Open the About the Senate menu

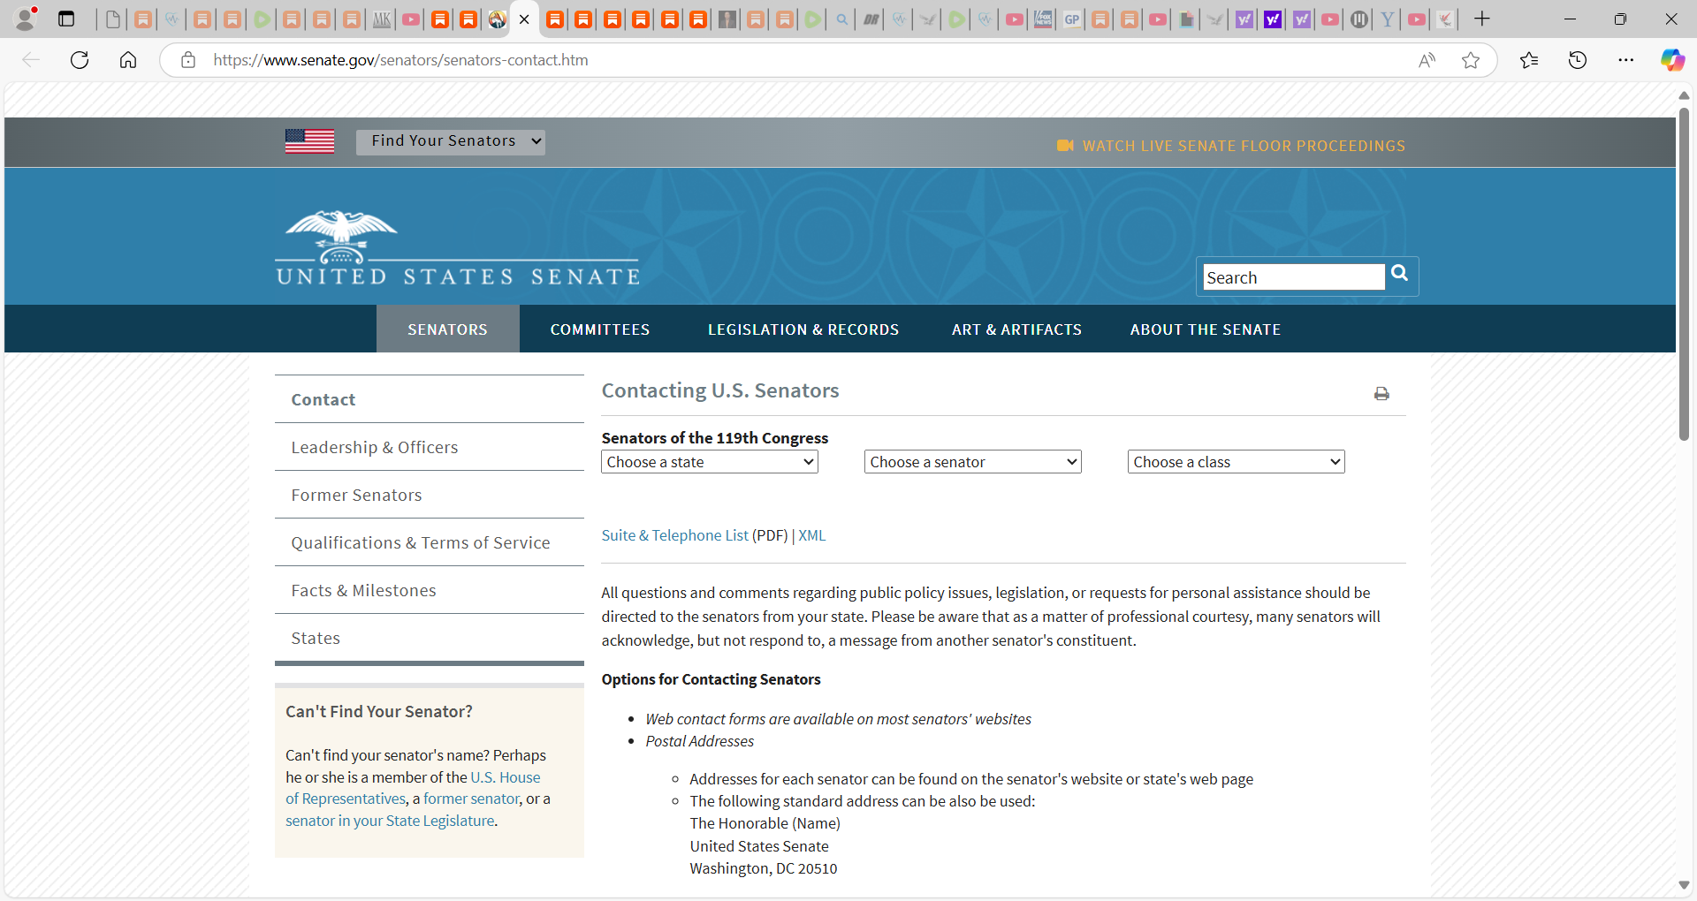coord(1206,329)
